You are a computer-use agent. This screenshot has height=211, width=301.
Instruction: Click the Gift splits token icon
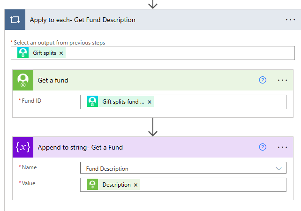[x=23, y=53]
